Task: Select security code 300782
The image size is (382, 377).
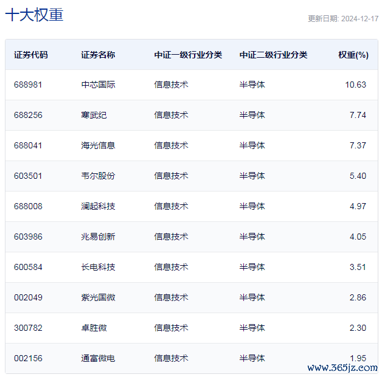Action: (28, 328)
